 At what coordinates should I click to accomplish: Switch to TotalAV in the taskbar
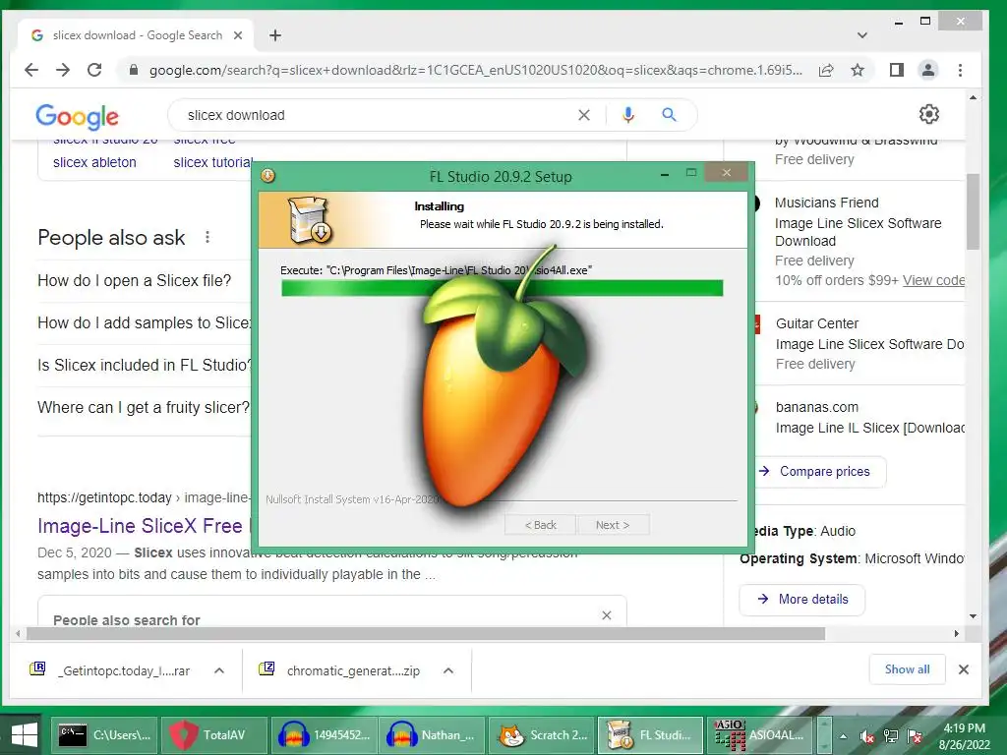coord(212,735)
